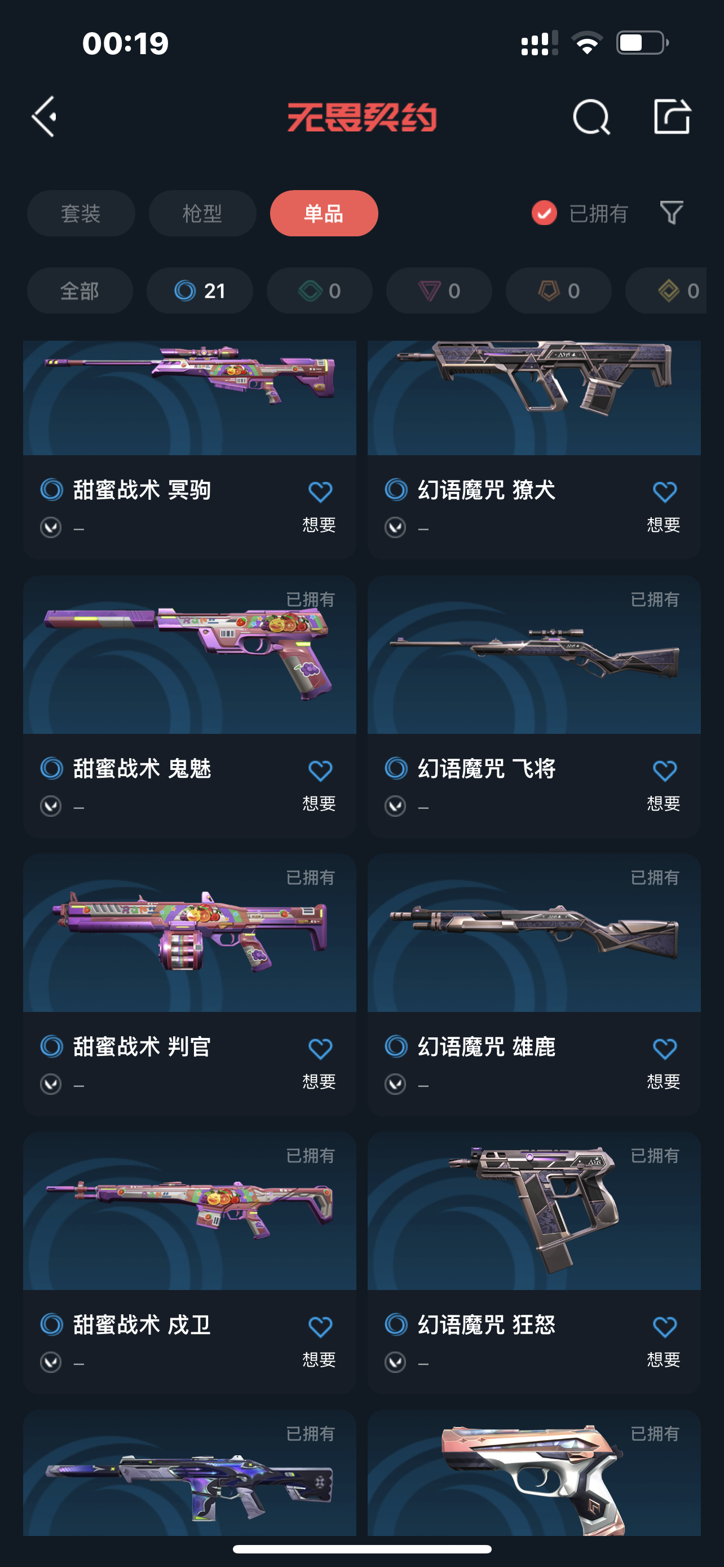Open the 甜蜜战术 戍卫 weapon thumbnail
This screenshot has width=724, height=1567.
point(189,1211)
